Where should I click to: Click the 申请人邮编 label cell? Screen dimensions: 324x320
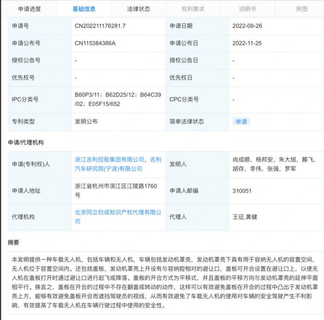point(197,191)
